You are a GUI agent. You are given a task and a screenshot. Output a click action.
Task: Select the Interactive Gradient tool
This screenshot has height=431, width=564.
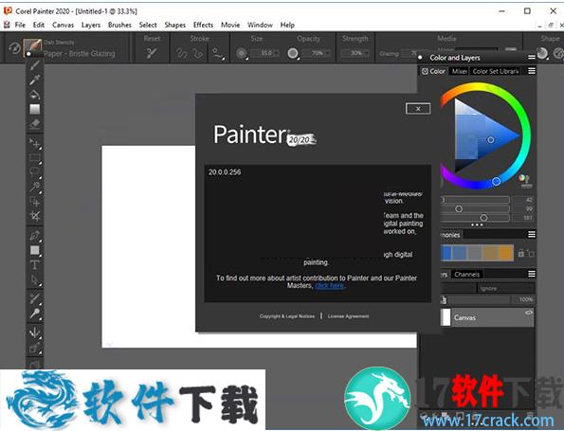(34, 109)
